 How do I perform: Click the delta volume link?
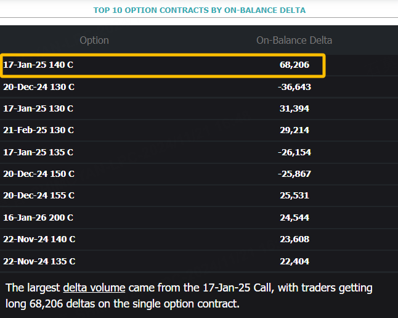94,288
